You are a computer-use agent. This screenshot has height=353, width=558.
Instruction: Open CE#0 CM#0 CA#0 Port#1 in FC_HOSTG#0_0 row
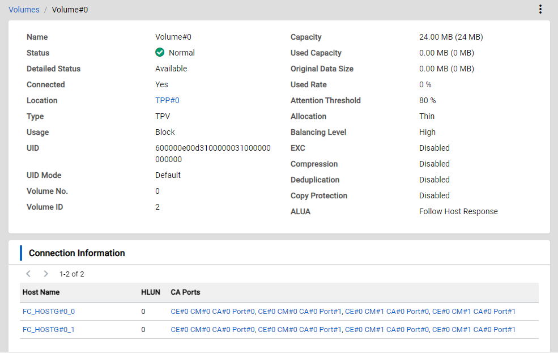300,311
